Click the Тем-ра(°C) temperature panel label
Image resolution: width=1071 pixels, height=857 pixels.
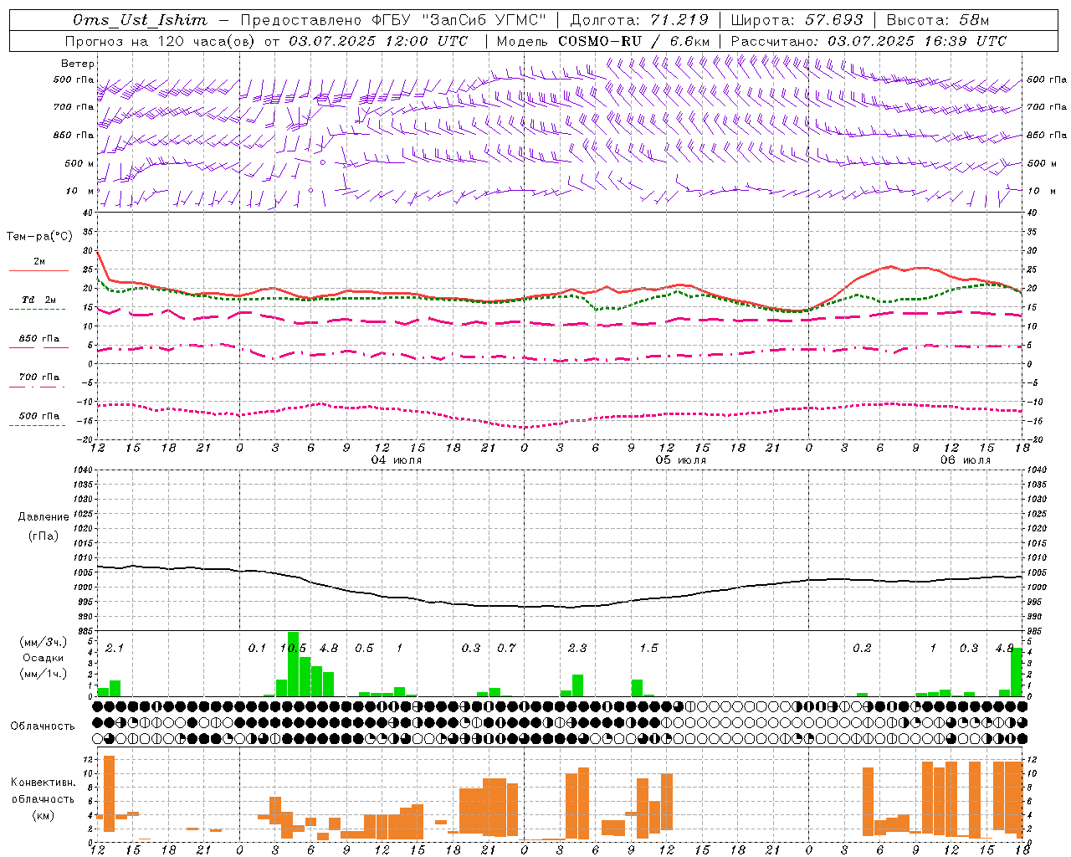(39, 237)
